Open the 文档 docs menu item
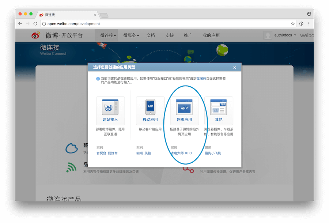This screenshot has height=223, width=329. click(151, 35)
